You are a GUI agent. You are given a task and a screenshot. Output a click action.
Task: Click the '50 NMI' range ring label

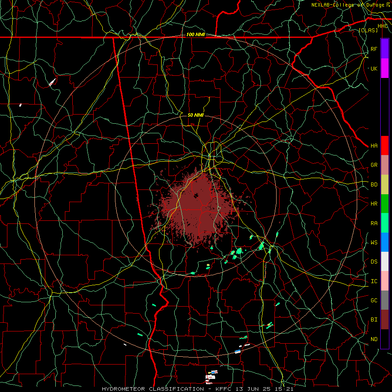196,115
